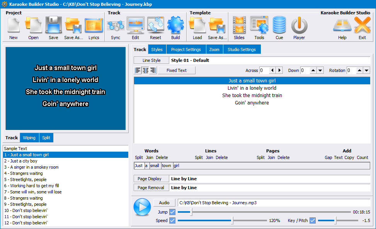Click the audio file path field

pyautogui.click(x=274, y=203)
